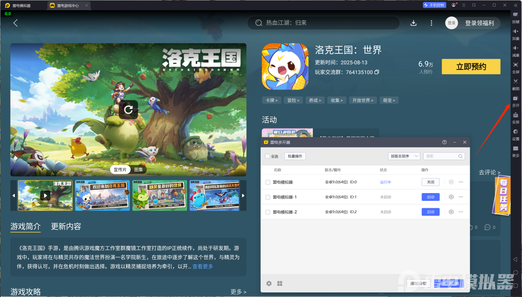
Task: Click the 批量操作 batch operation button
Action: tap(295, 157)
